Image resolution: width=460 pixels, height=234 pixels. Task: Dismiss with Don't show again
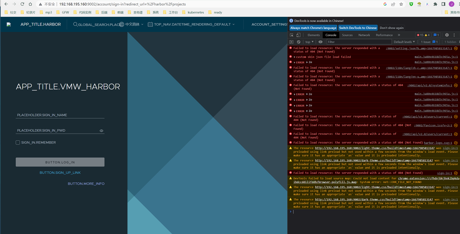392,28
